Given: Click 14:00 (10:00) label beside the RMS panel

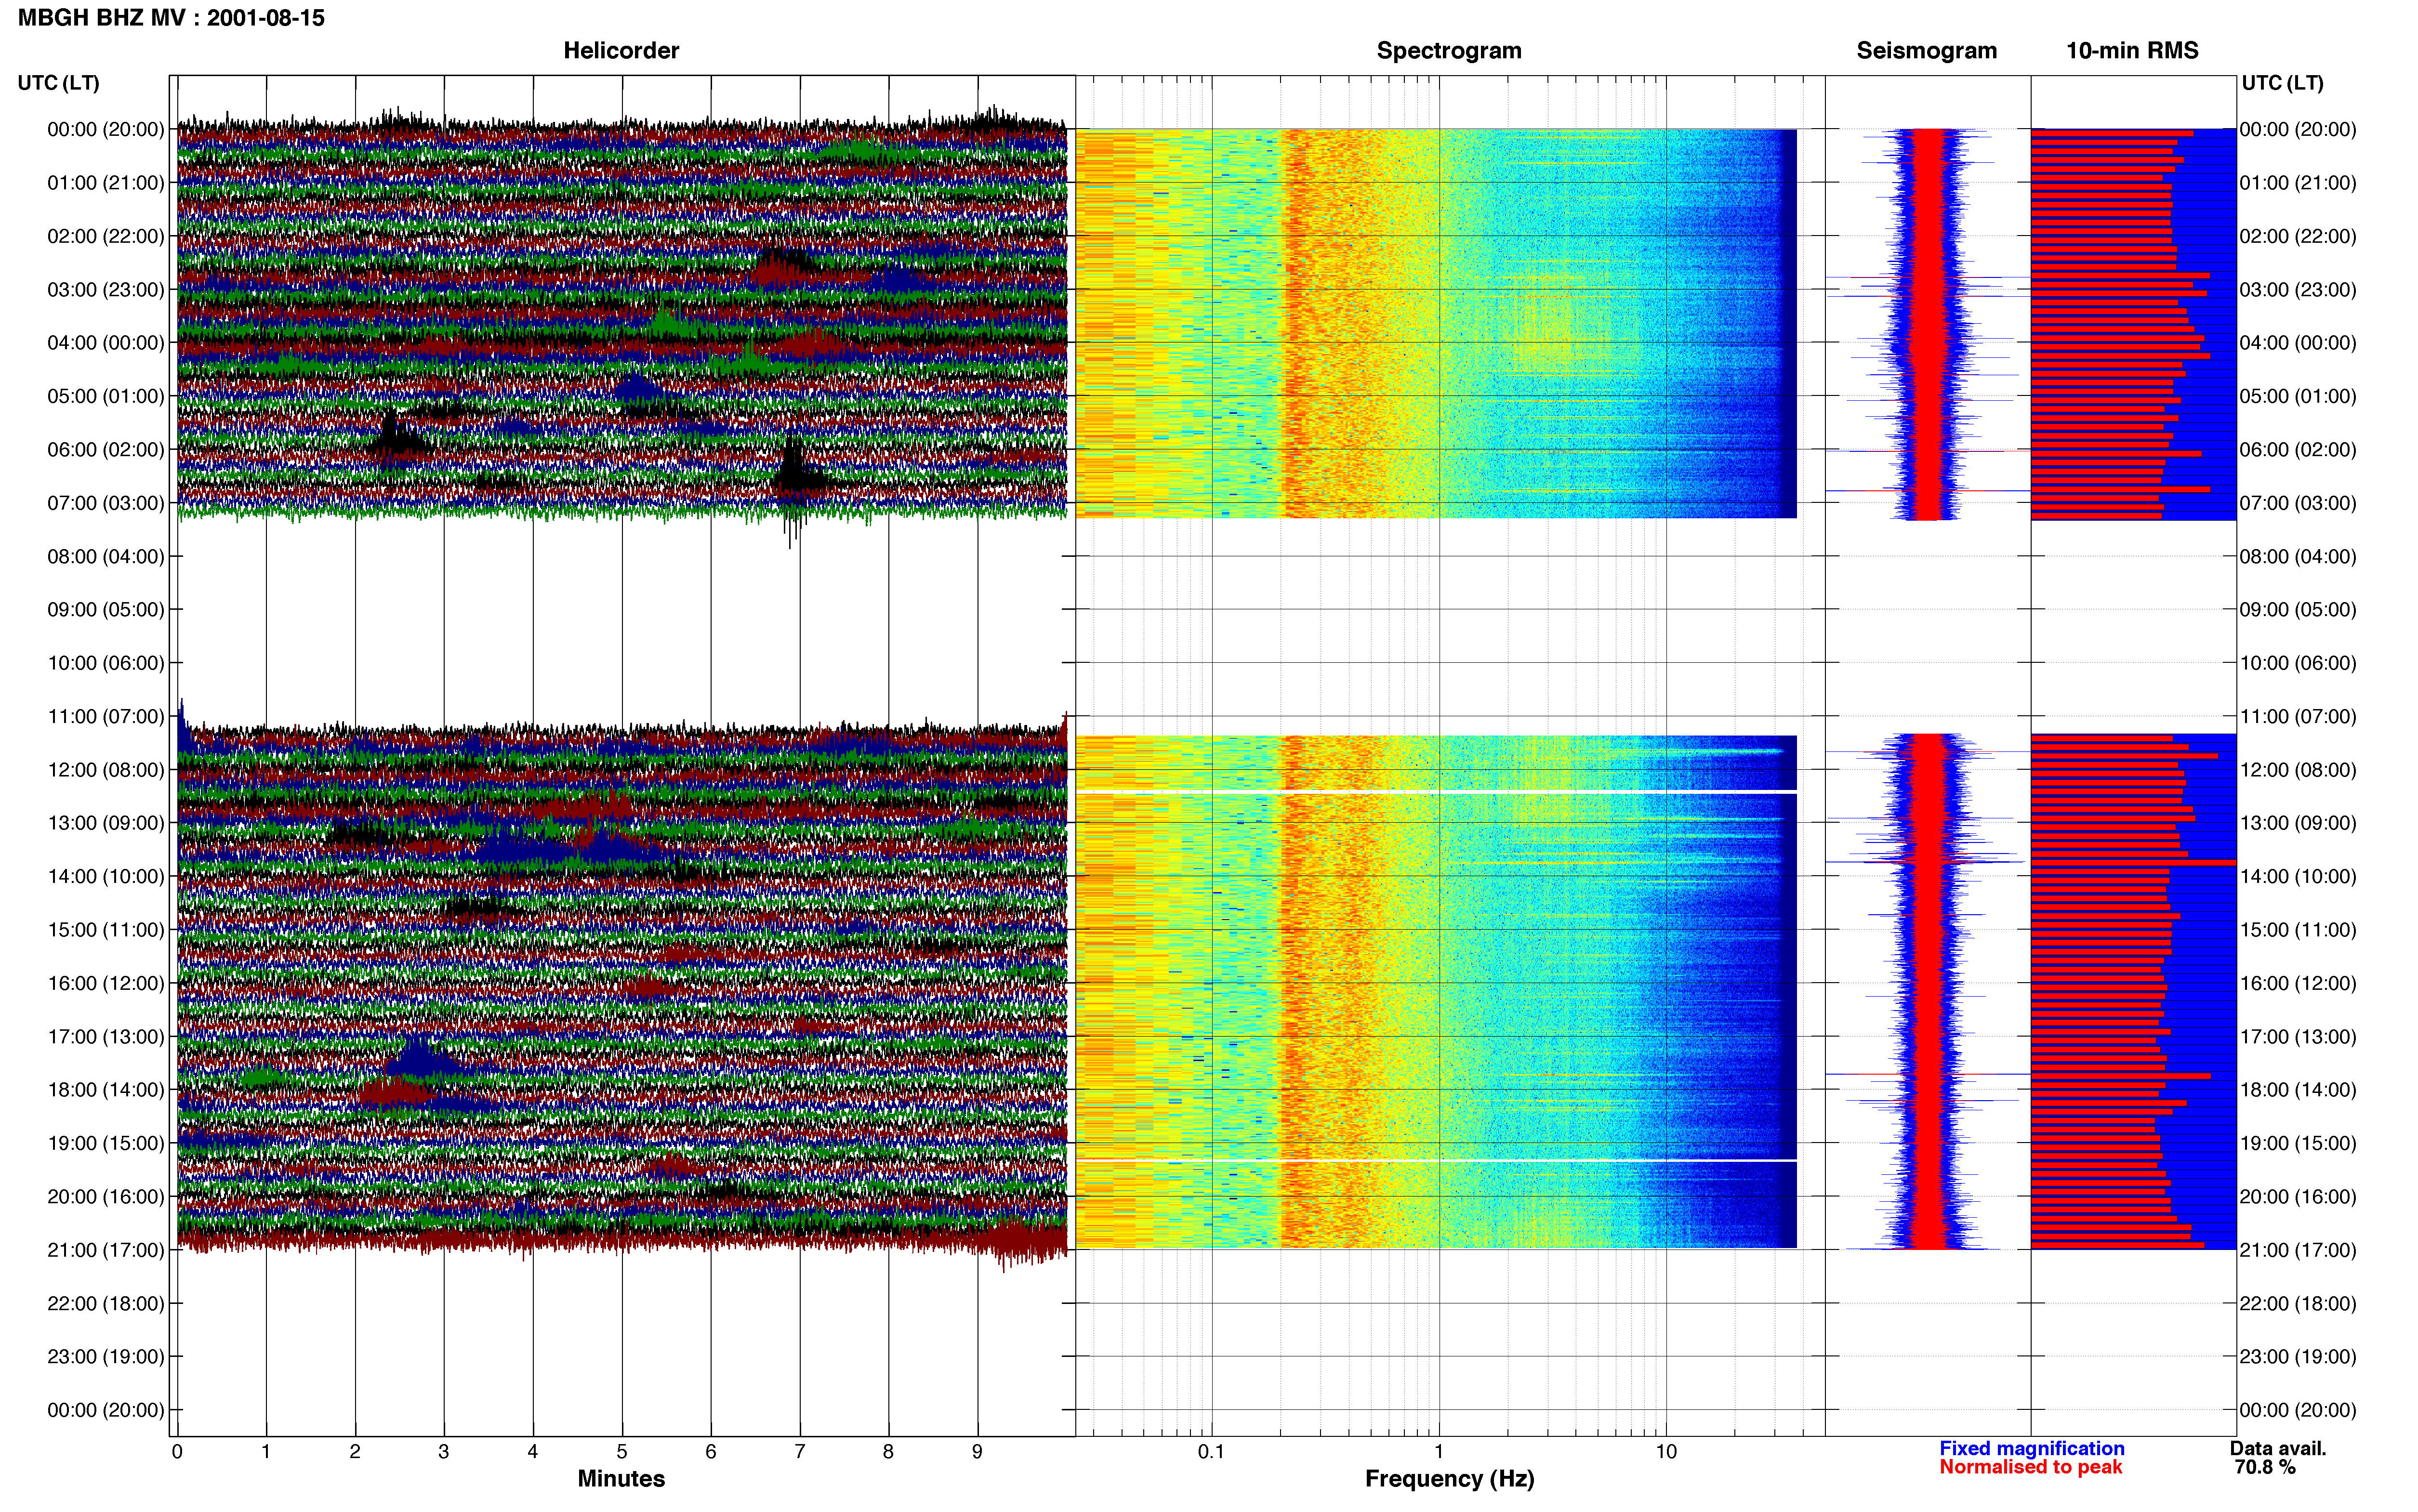Looking at the screenshot, I should coord(2298,877).
